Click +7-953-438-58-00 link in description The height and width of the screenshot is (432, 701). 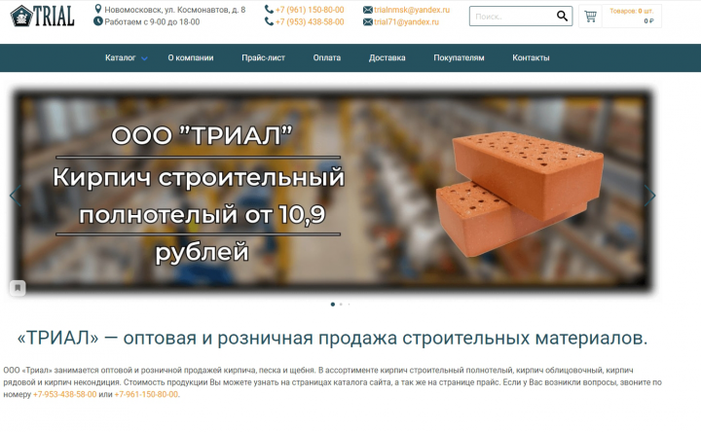65,394
